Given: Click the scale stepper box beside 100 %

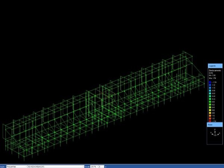Looking at the screenshot, I should tap(100, 166).
